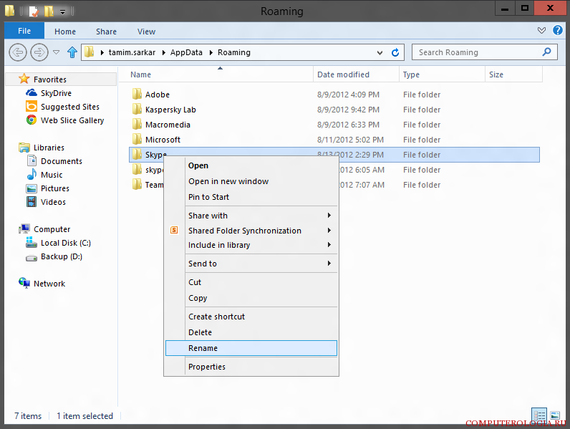Select Favorites in navigation pane

[x=50, y=79]
